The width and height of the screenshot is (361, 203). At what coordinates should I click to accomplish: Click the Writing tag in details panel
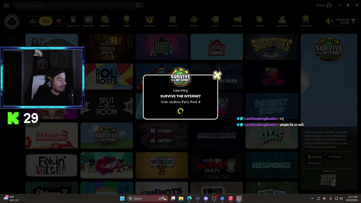tap(314, 157)
